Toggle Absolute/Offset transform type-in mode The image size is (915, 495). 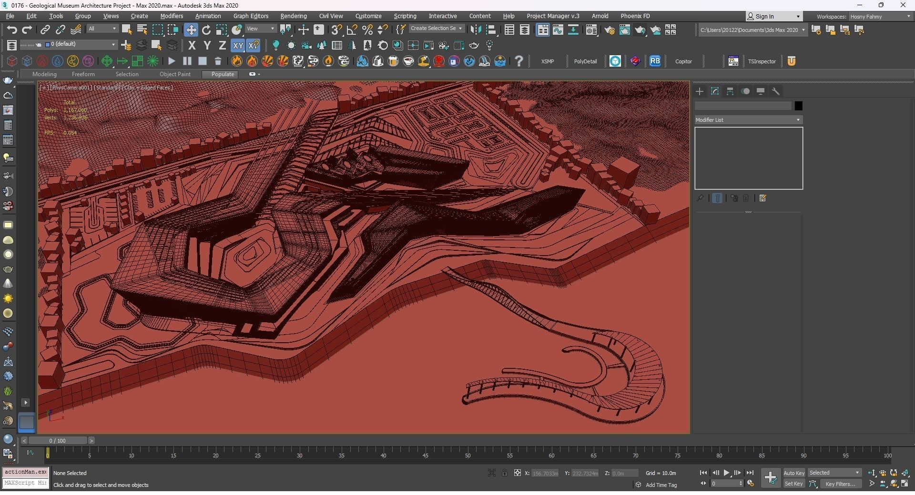tap(518, 473)
